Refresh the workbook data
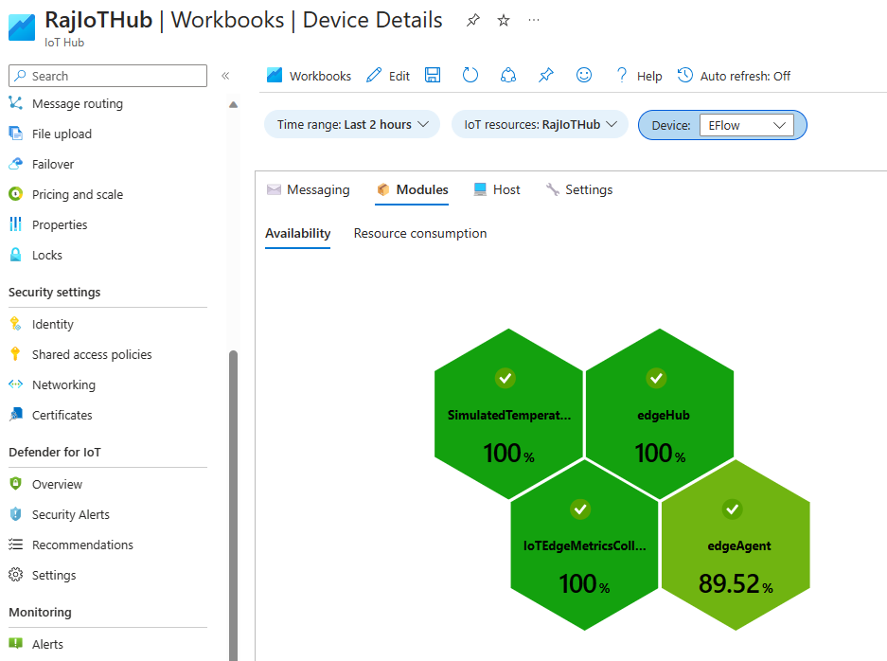Viewport: 887px width, 661px height. pos(470,75)
